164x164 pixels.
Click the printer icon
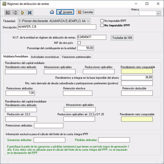(52, 12)
